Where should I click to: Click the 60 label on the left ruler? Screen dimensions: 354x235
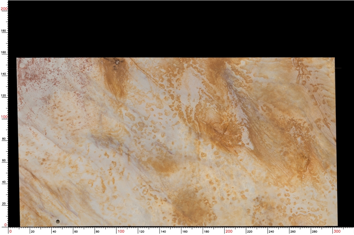[4, 161]
